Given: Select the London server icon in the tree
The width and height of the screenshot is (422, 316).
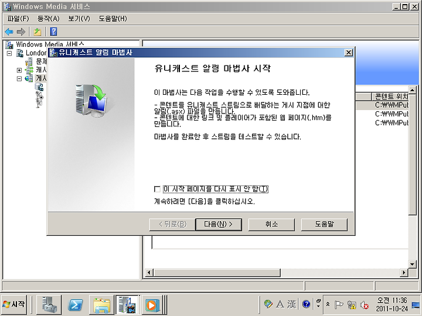Looking at the screenshot, I should 20,53.
